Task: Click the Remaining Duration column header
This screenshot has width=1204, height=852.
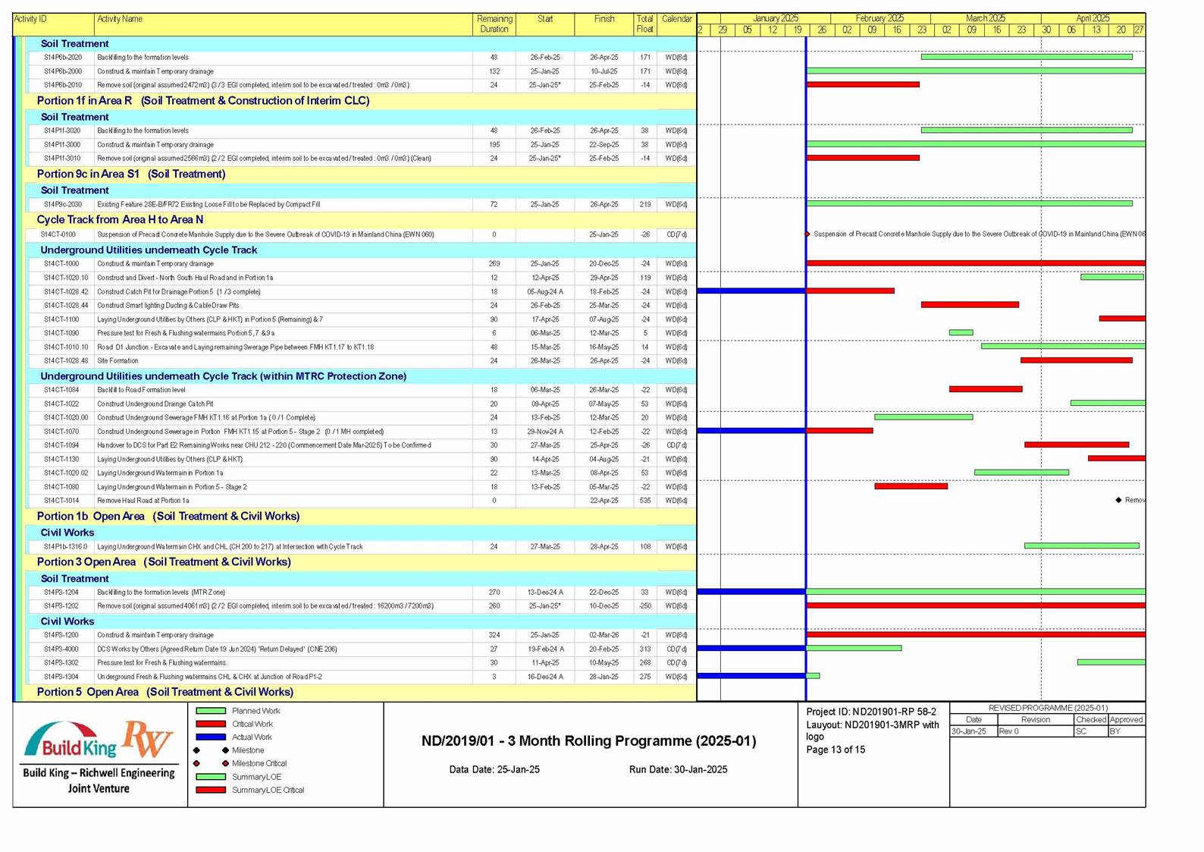Action: (494, 24)
